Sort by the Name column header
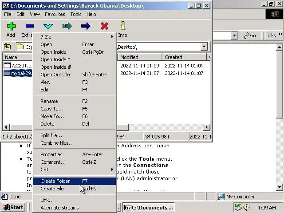284x213 pixels. [x=17, y=57]
